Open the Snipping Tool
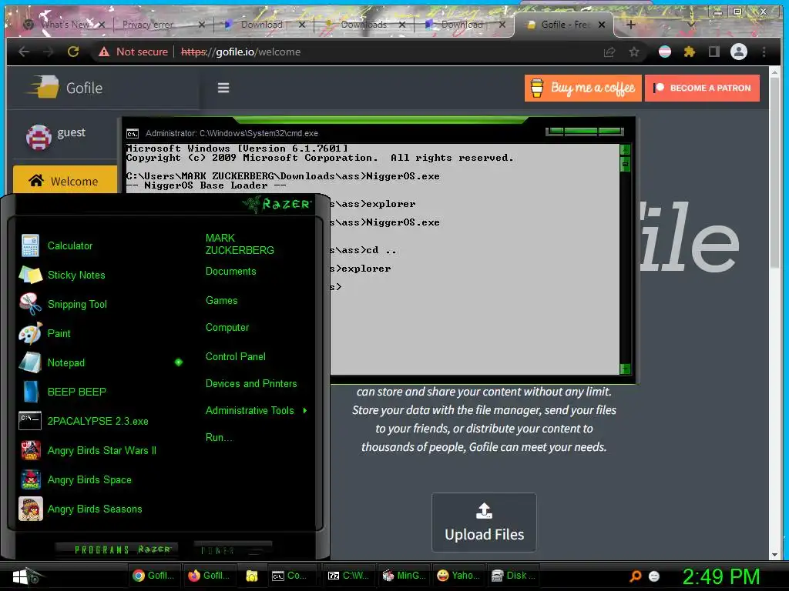Viewport: 789px width, 591px height. coord(63,304)
